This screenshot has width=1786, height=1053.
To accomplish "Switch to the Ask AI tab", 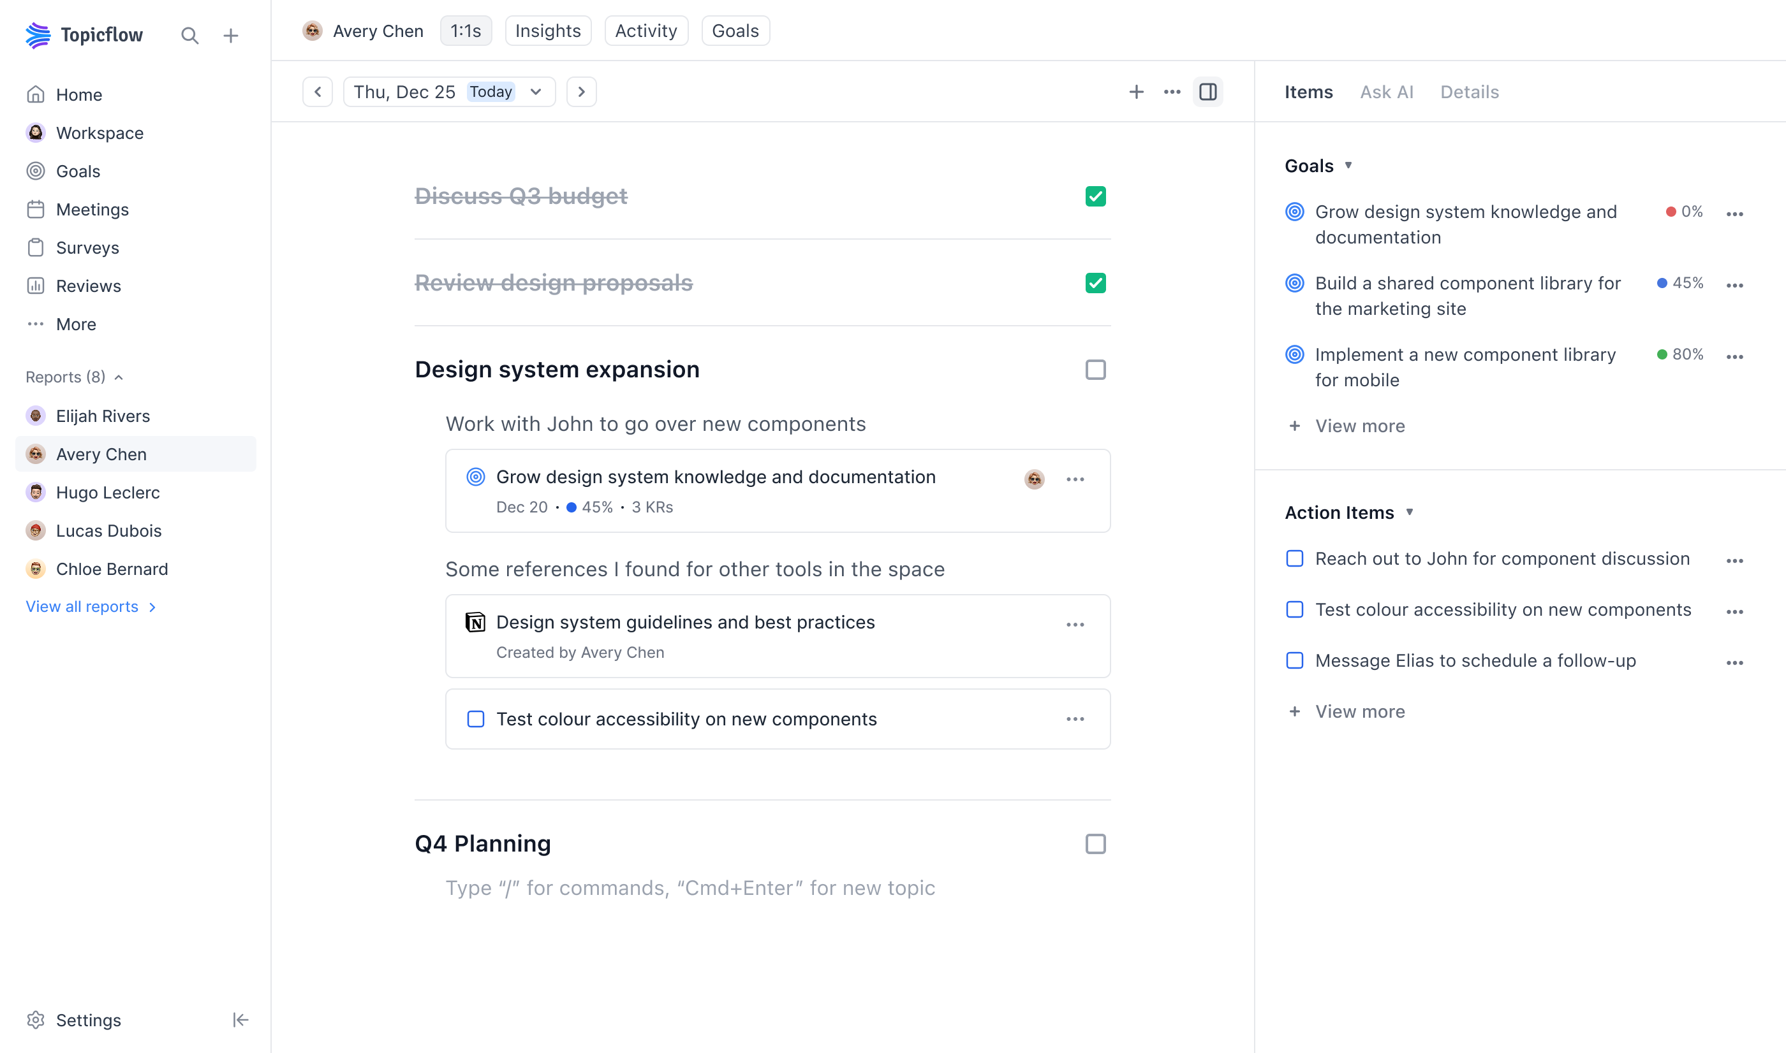I will coord(1386,92).
